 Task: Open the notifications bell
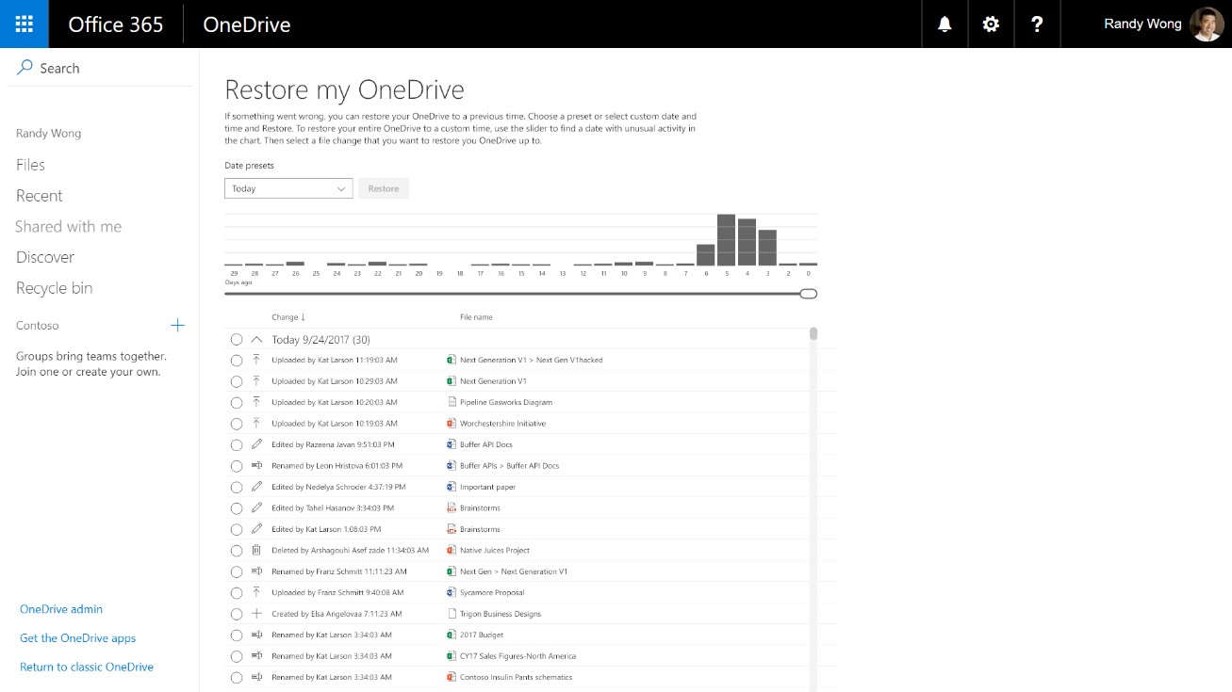945,24
